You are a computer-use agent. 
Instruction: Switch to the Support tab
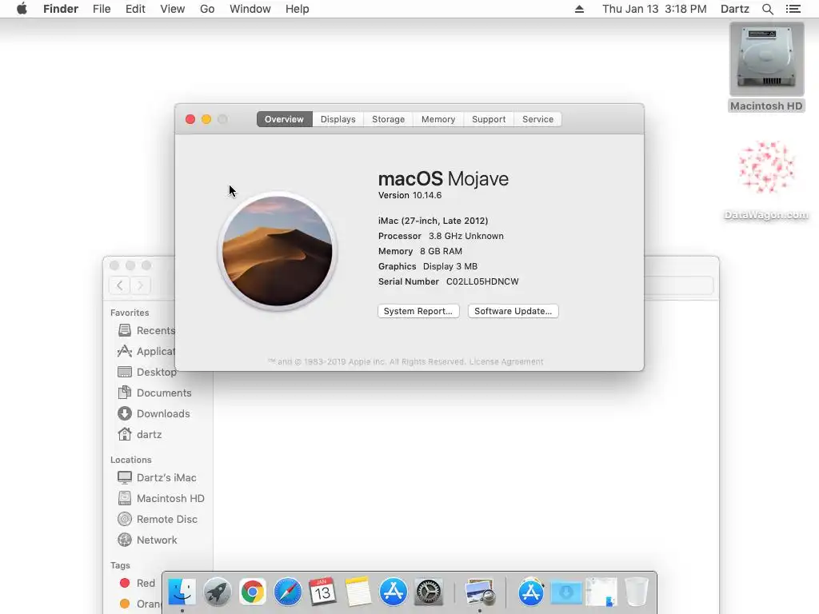[489, 119]
